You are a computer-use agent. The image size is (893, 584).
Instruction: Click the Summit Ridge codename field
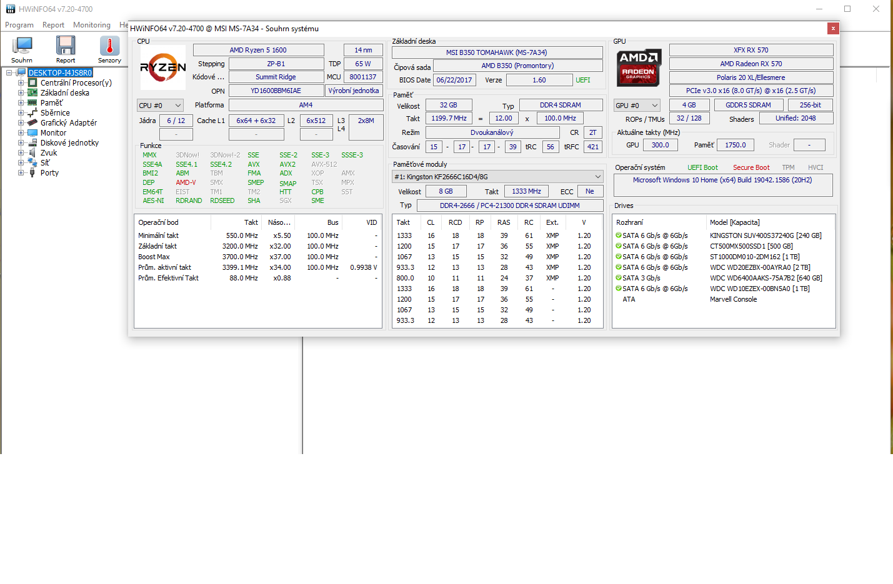point(276,77)
